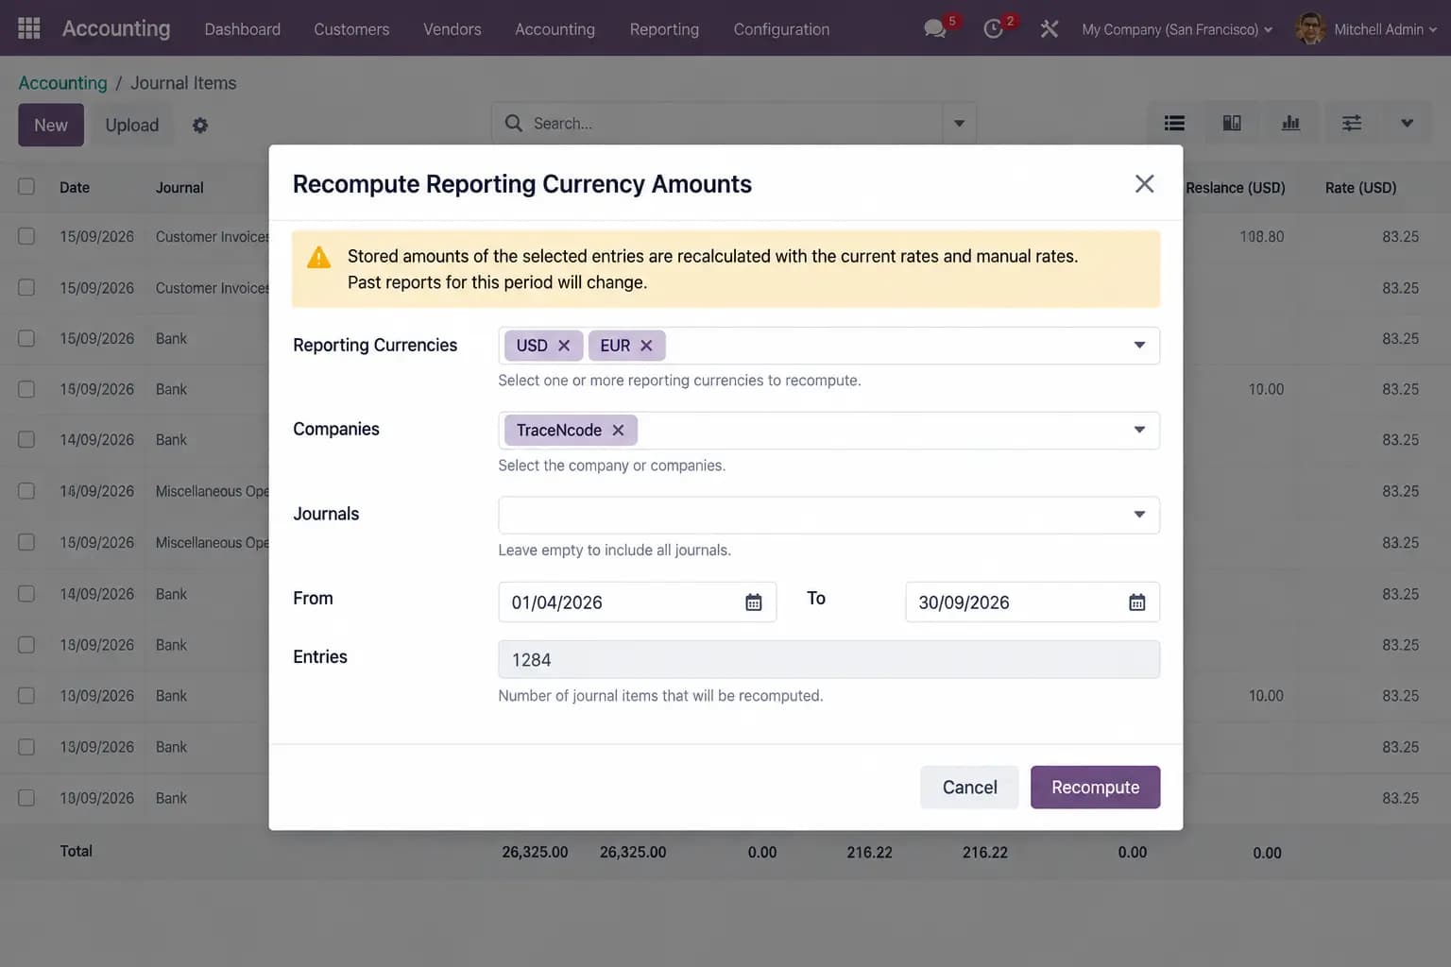Viewport: 1451px width, 967px height.
Task: Check the 15/09/2026 Miscellaneous Operations row
Action: tap(26, 542)
